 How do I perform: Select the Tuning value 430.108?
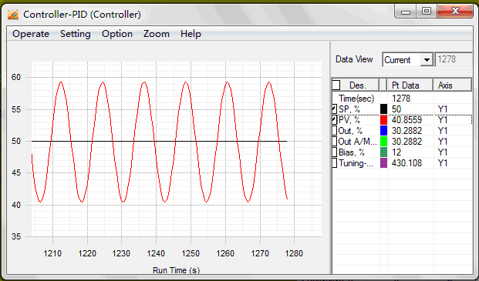pos(406,163)
